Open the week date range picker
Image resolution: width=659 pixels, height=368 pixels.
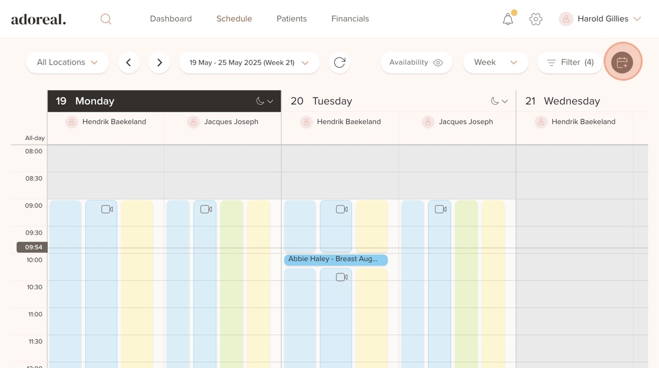tap(249, 62)
